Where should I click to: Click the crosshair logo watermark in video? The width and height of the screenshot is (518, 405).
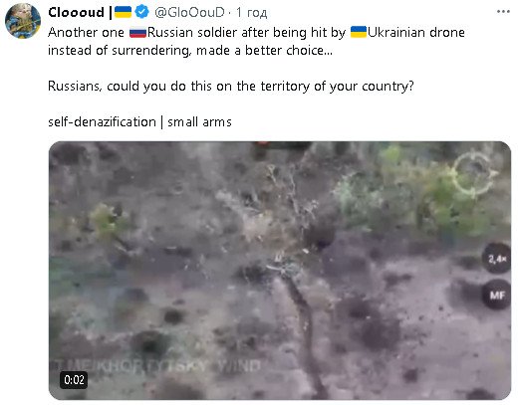(x=475, y=174)
